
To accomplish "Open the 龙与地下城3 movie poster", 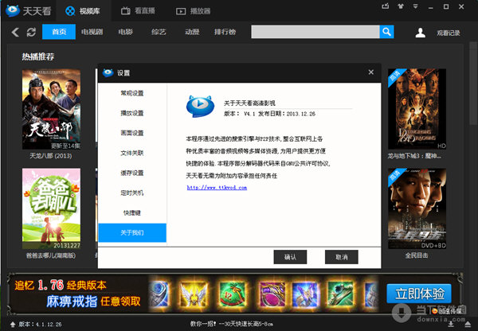I will (x=417, y=109).
